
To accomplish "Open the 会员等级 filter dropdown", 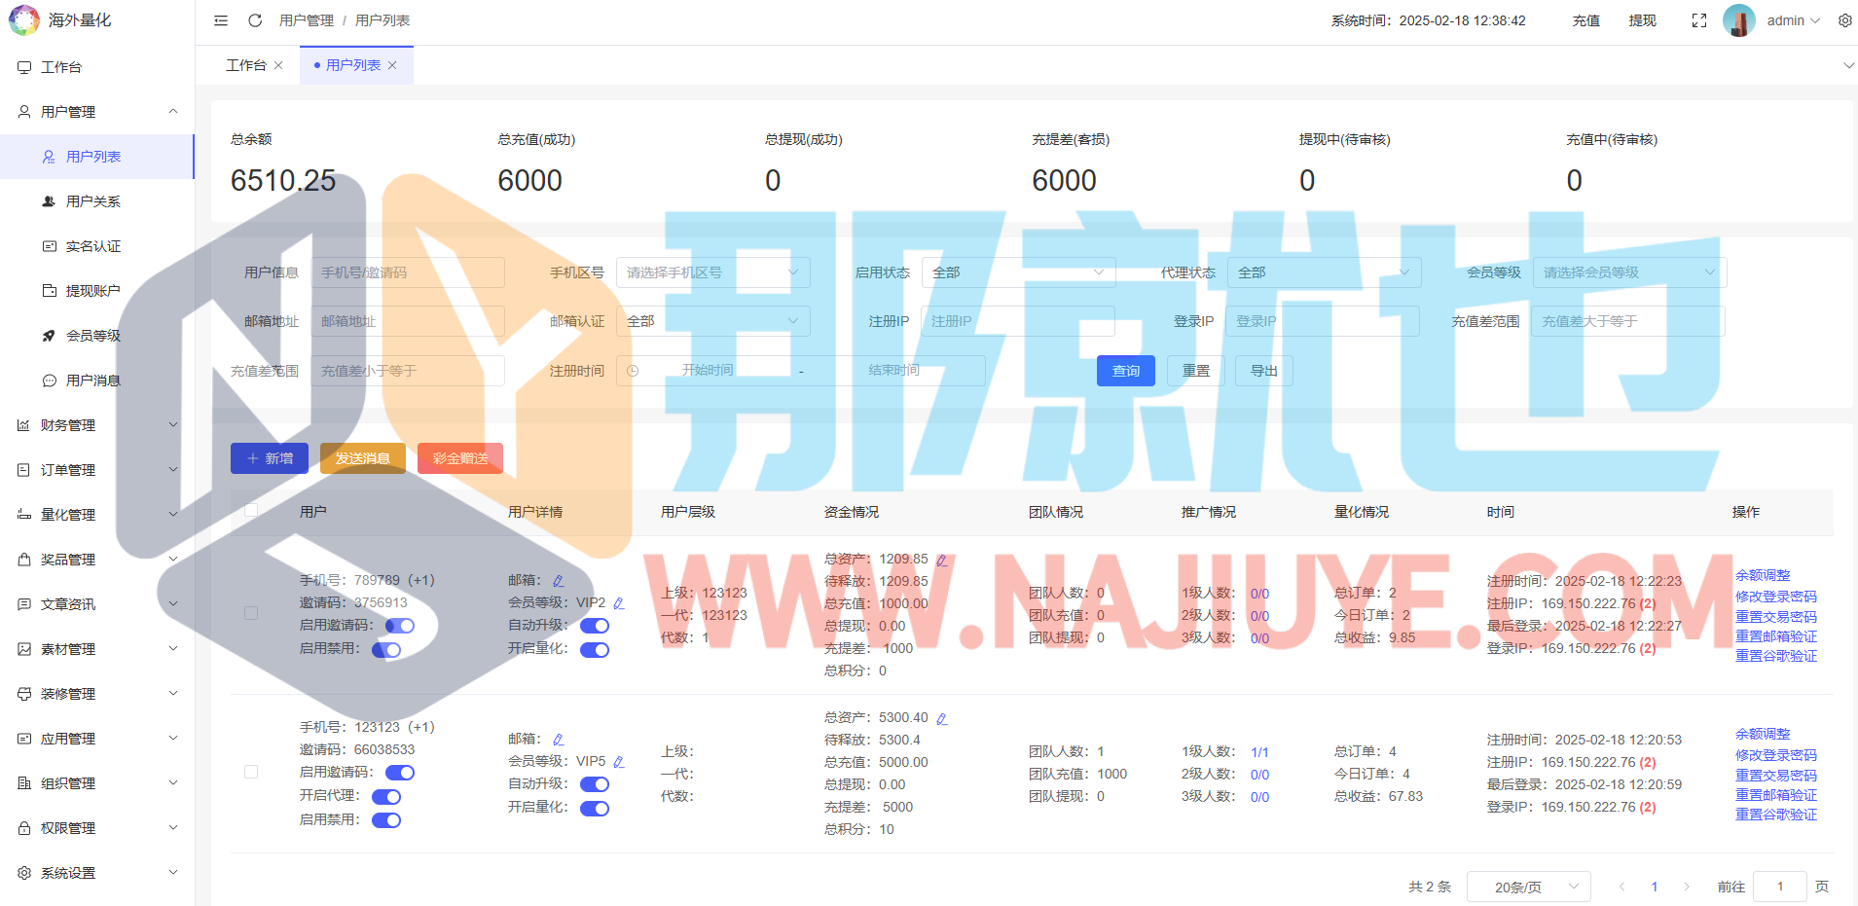I will coord(1629,272).
